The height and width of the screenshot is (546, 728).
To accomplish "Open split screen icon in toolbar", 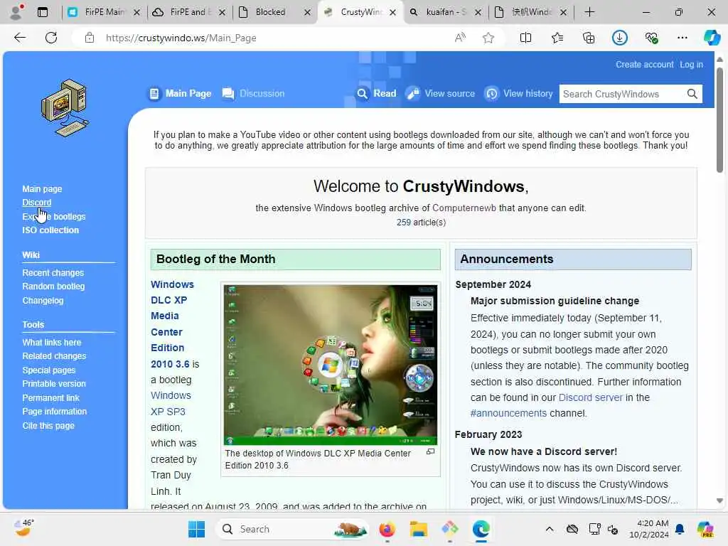I will pos(525,38).
